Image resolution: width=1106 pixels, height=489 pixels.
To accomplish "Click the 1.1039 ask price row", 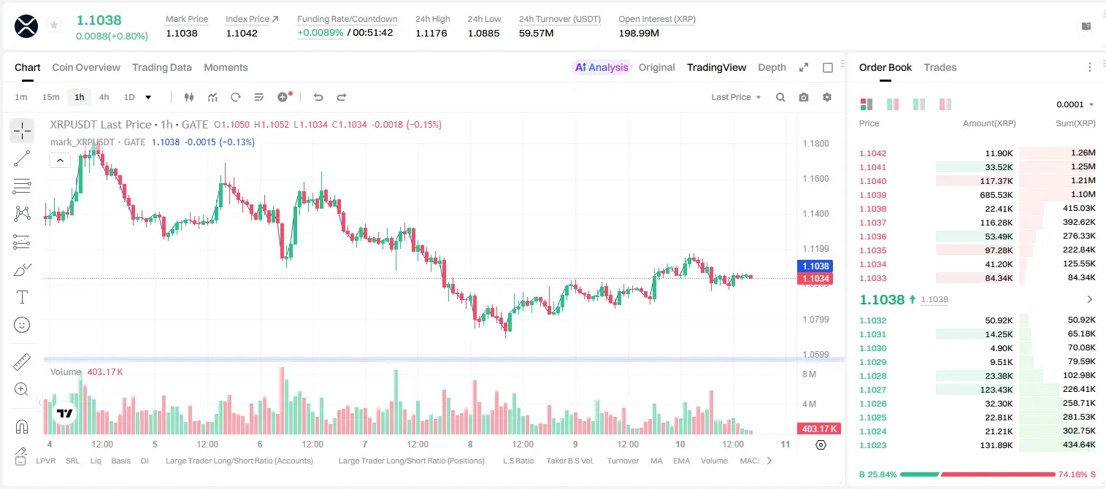I will coord(978,195).
